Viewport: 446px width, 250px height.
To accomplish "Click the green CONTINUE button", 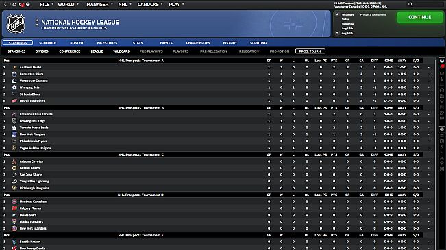I will pyautogui.click(x=420, y=17).
